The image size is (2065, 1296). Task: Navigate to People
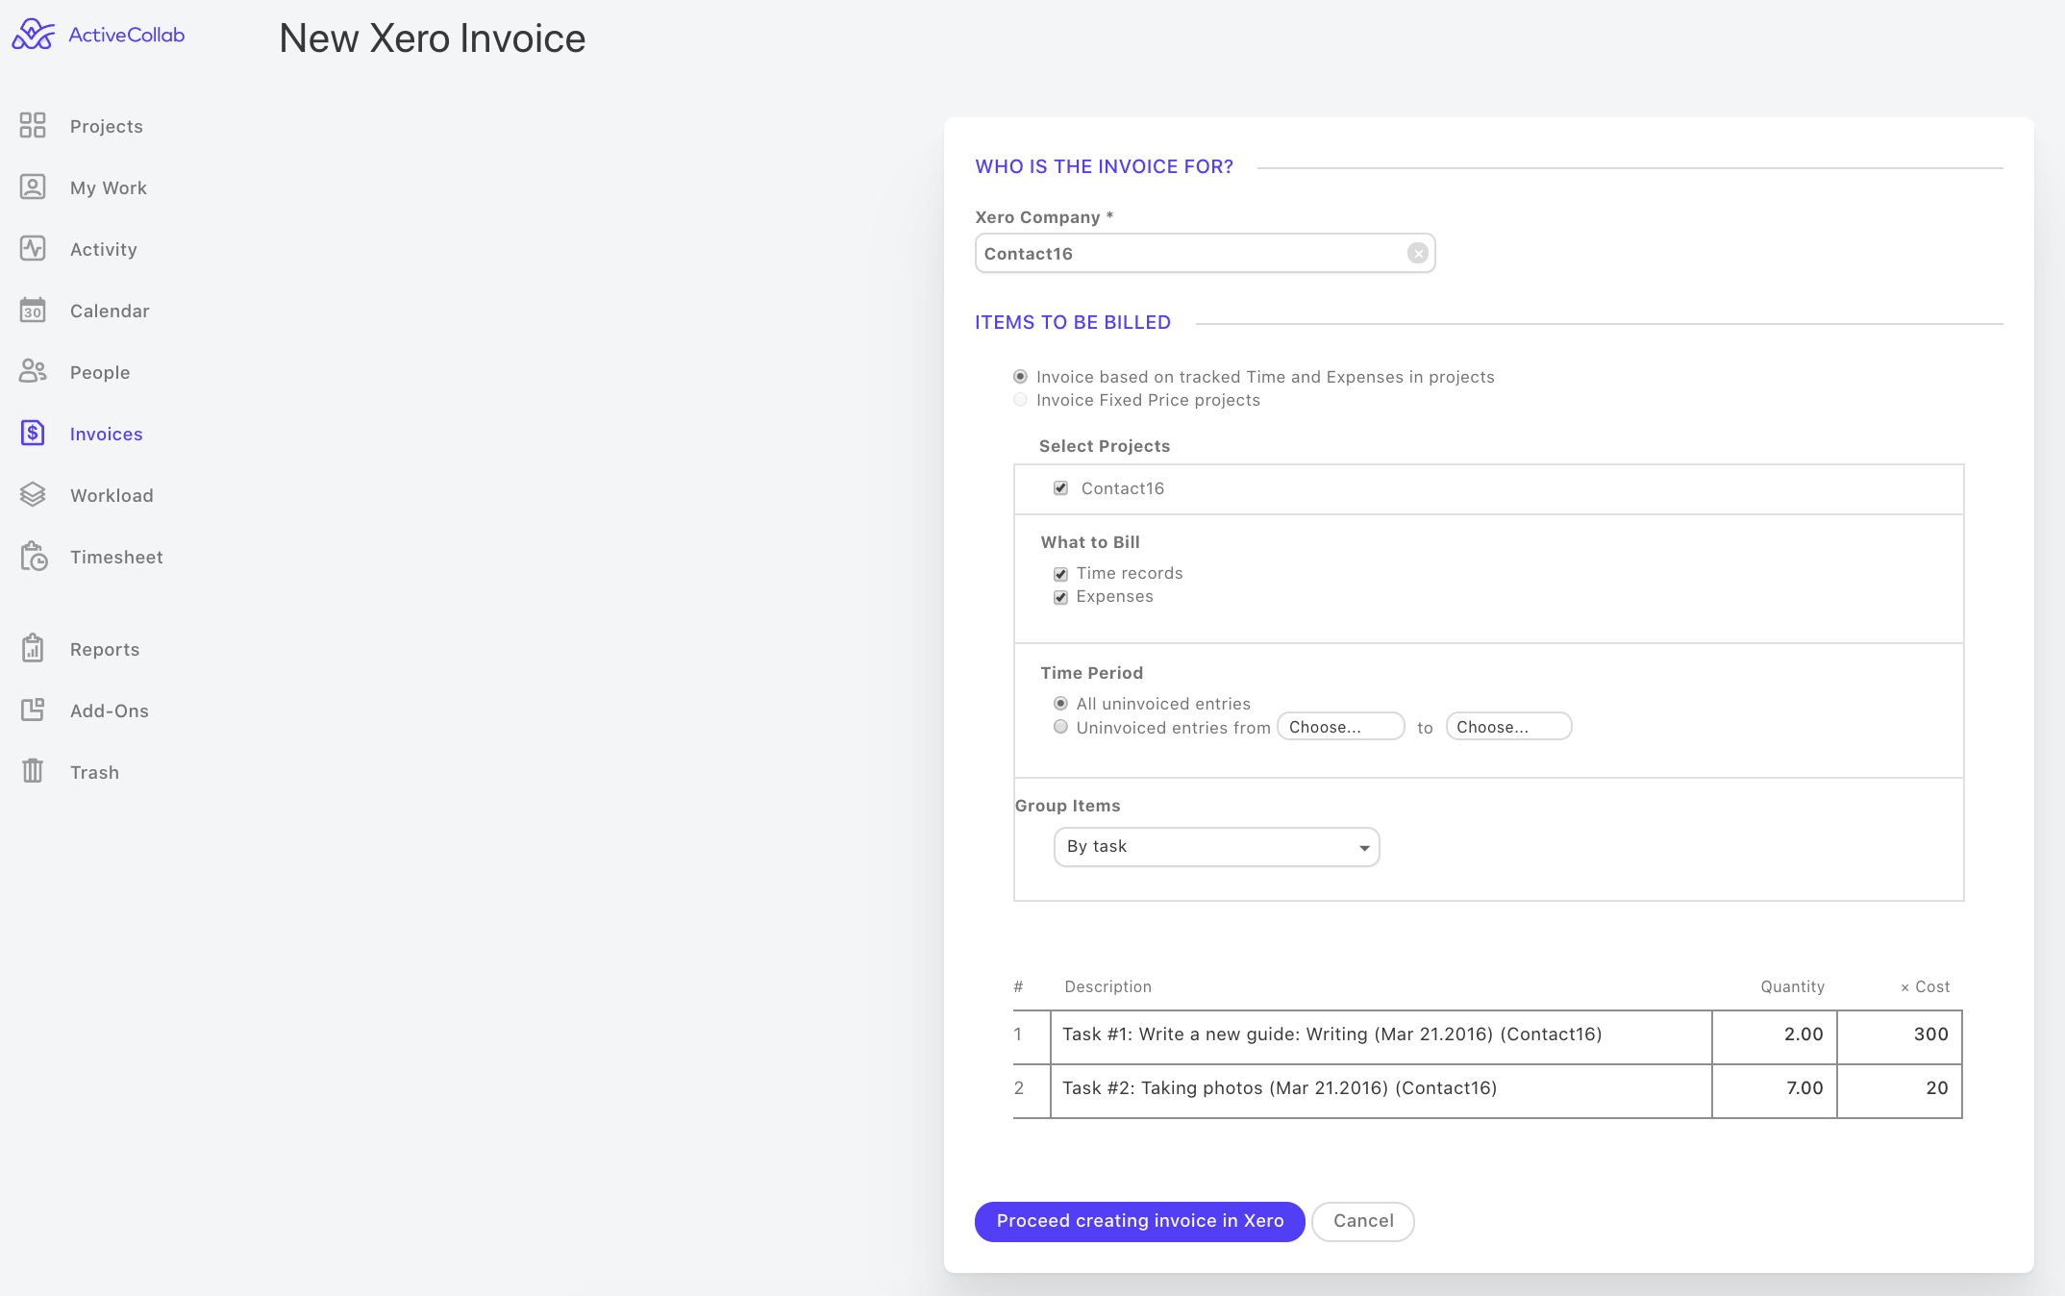[x=100, y=372]
